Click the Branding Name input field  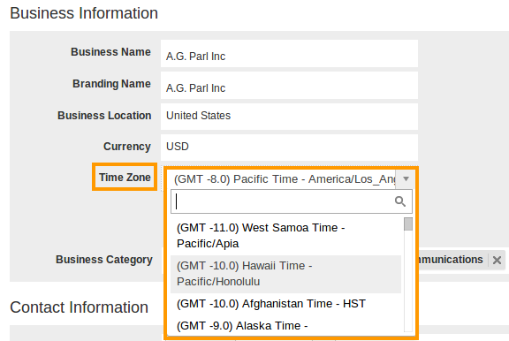click(x=289, y=86)
